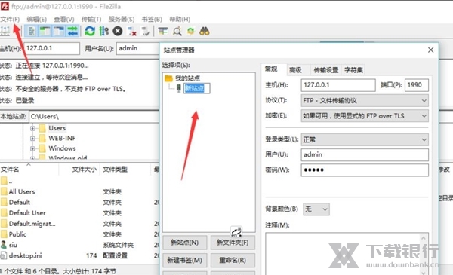Open the 编辑(E) menu
This screenshot has height=275, width=453.
click(36, 19)
